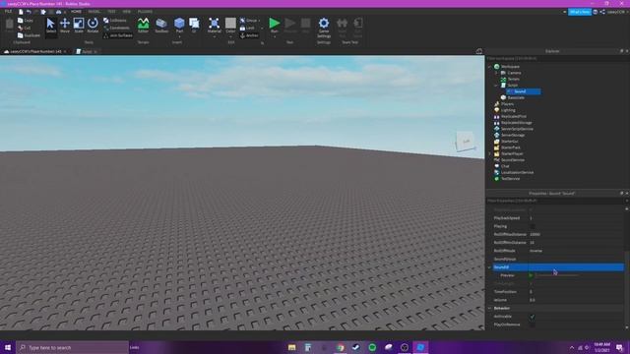Screen dimensions: 630x354
Task: Switch to the TEST ribbon tab
Action: [x=111, y=12]
